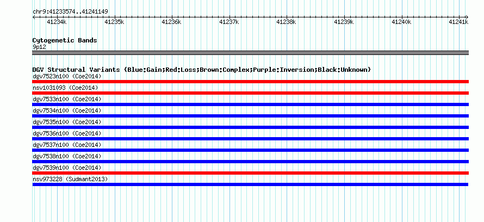The width and height of the screenshot is (484, 222).
Task: Select the red bar under dgv7523n100
Action: point(251,82)
